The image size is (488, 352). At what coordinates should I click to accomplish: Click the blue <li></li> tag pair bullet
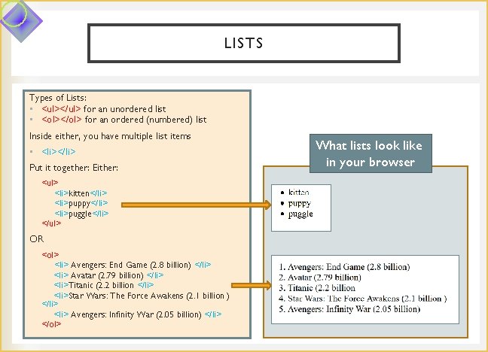tap(59, 152)
